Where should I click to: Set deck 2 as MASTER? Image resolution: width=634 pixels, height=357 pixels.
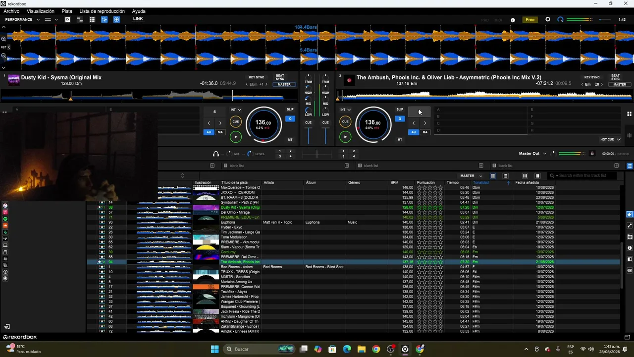tap(620, 84)
